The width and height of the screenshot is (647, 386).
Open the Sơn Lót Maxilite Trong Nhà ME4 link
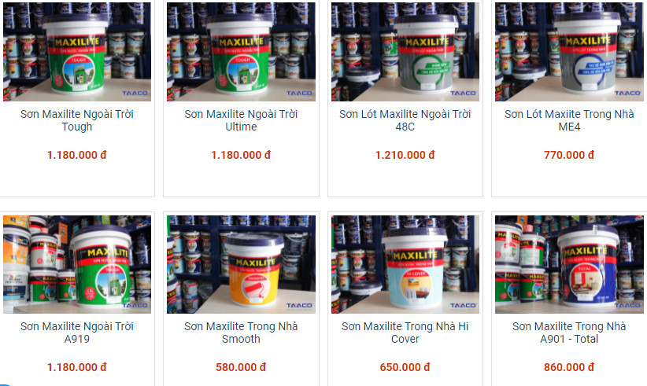tap(569, 120)
